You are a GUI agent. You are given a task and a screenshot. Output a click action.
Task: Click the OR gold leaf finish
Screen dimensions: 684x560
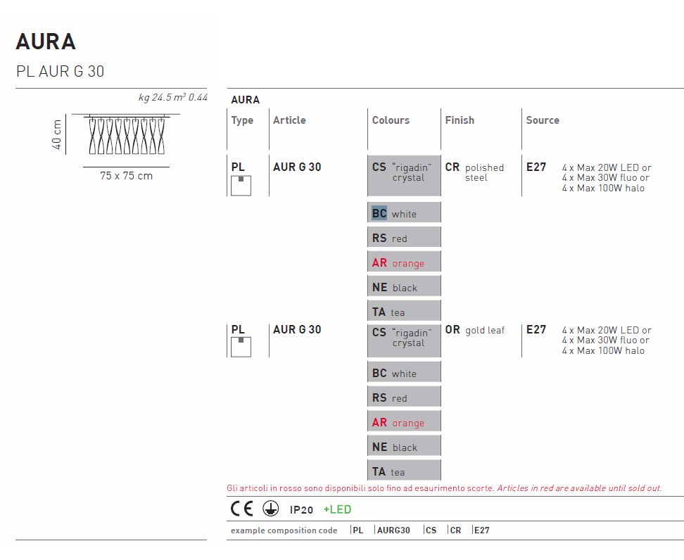click(474, 330)
